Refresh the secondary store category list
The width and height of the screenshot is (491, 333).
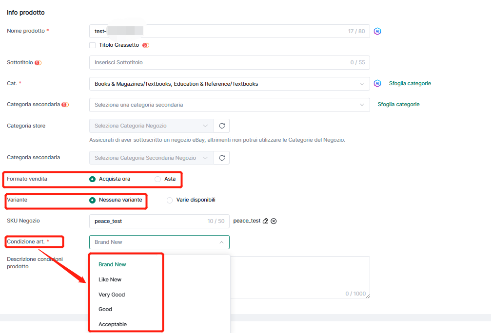pos(222,158)
